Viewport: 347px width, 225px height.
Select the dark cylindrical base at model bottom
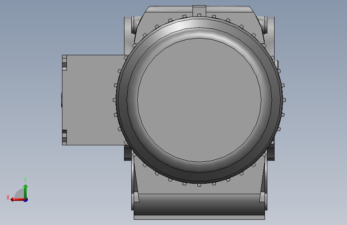(199, 205)
